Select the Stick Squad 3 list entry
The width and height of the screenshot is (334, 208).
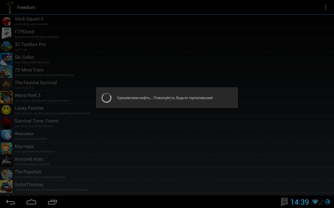click(x=167, y=21)
